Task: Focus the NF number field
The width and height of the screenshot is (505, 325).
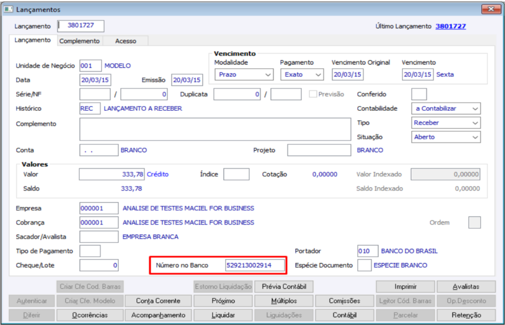Action: coord(144,94)
